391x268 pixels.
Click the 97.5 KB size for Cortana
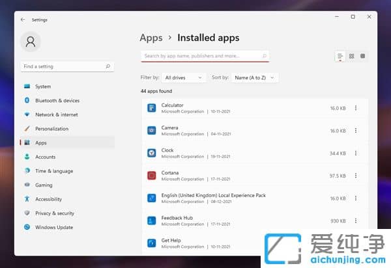(338, 176)
